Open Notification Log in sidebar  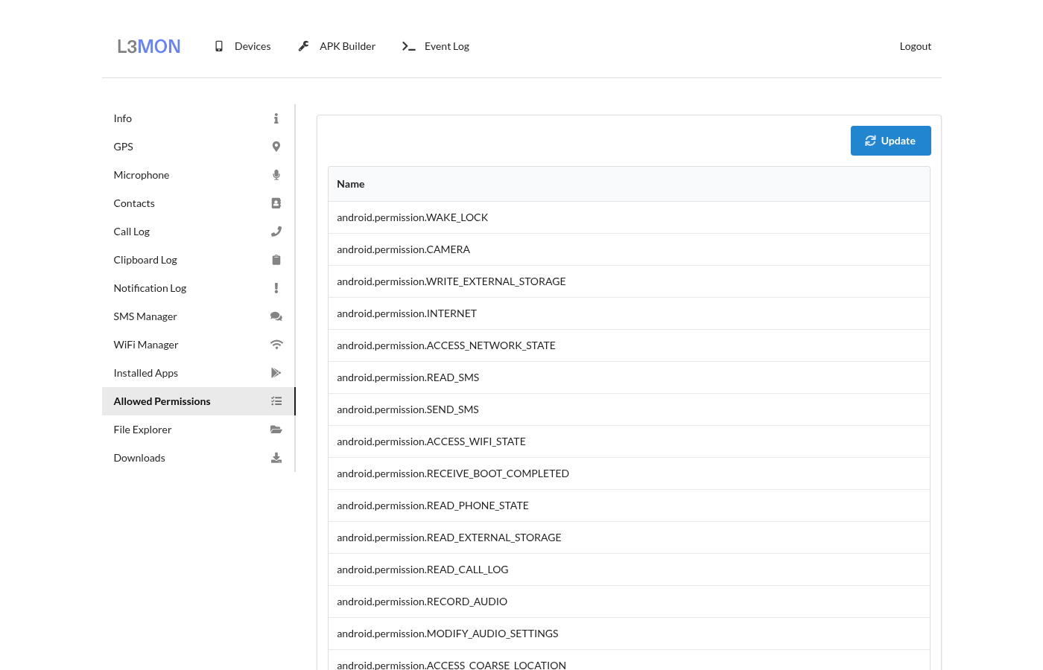[198, 288]
